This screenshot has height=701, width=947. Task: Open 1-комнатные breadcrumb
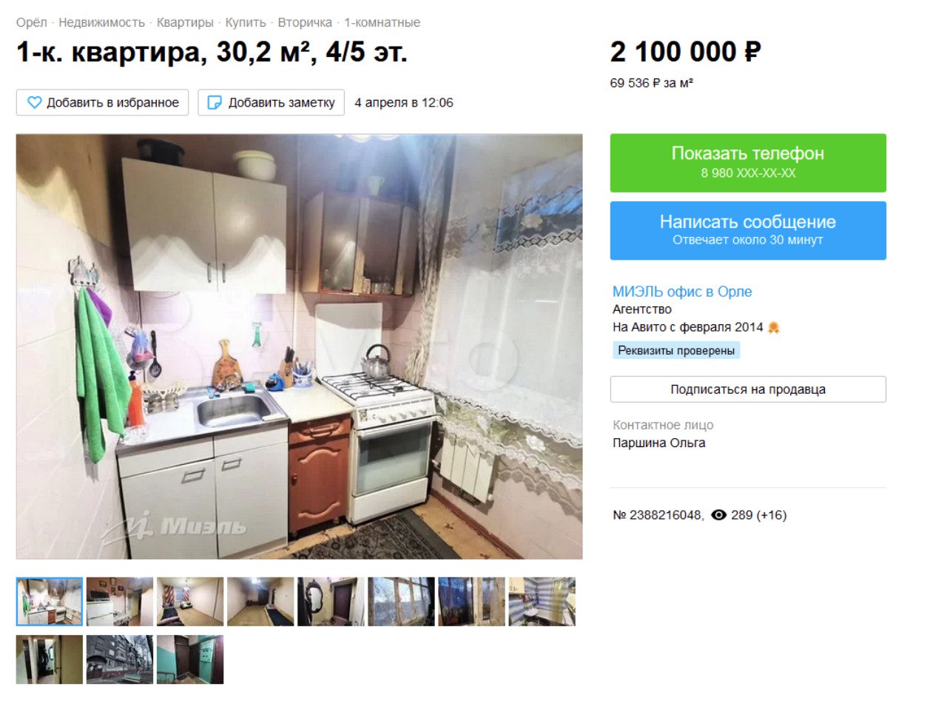pyautogui.click(x=382, y=23)
